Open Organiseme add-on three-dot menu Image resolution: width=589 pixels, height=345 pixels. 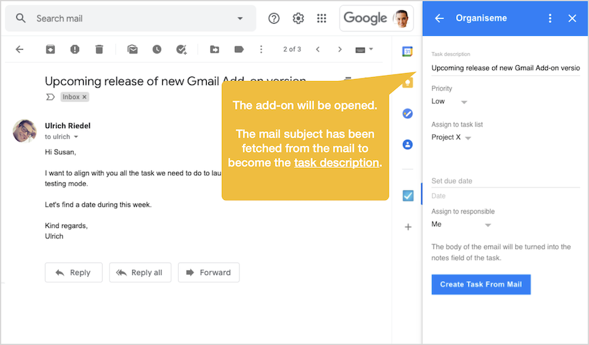[550, 18]
